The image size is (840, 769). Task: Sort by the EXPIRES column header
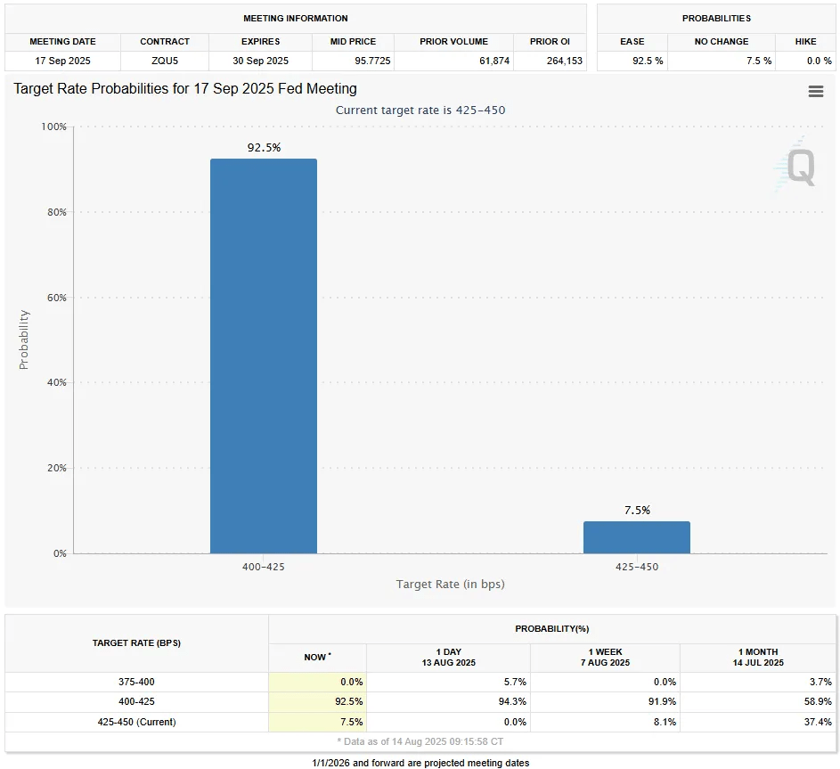click(259, 41)
